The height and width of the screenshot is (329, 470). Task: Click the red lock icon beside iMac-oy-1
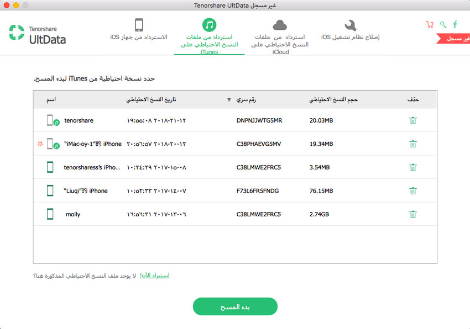[x=40, y=144]
